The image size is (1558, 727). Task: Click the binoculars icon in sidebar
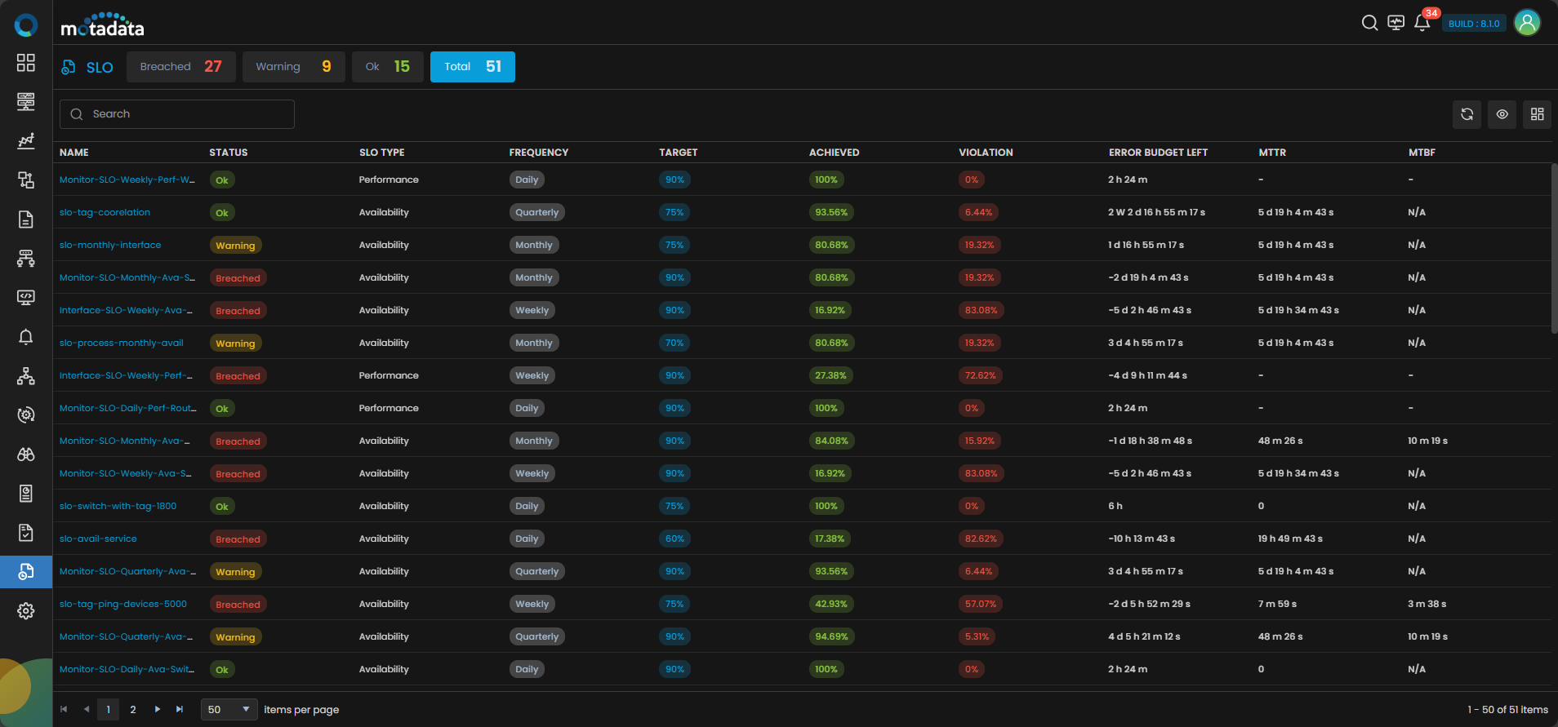[x=26, y=454]
